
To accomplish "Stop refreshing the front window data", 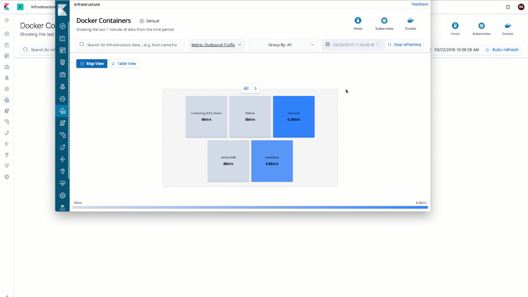I will click(404, 44).
